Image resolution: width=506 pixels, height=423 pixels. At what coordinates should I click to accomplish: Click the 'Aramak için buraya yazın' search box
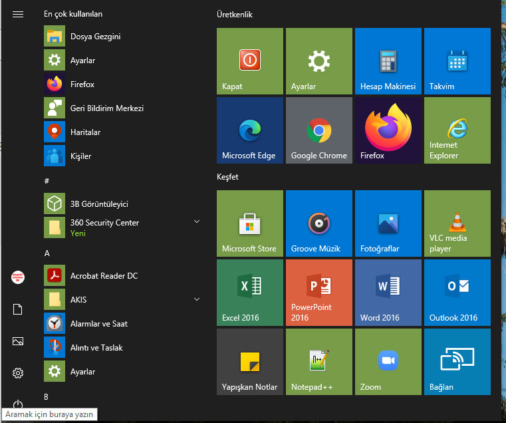(49, 414)
